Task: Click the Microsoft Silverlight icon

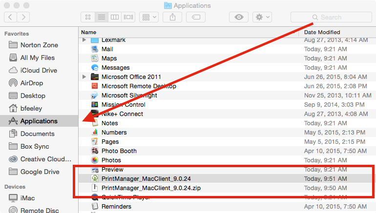Action: pyautogui.click(x=94, y=96)
